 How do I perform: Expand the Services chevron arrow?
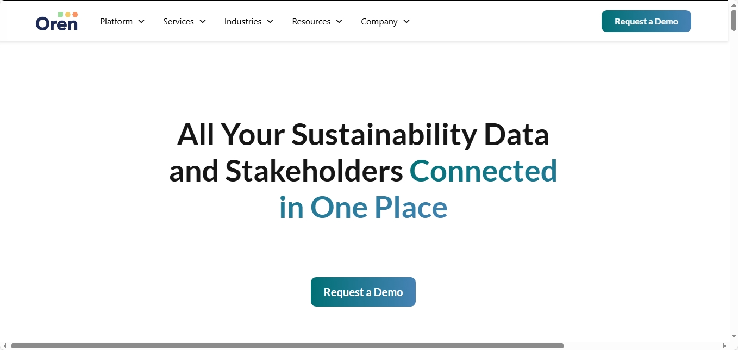click(x=203, y=22)
